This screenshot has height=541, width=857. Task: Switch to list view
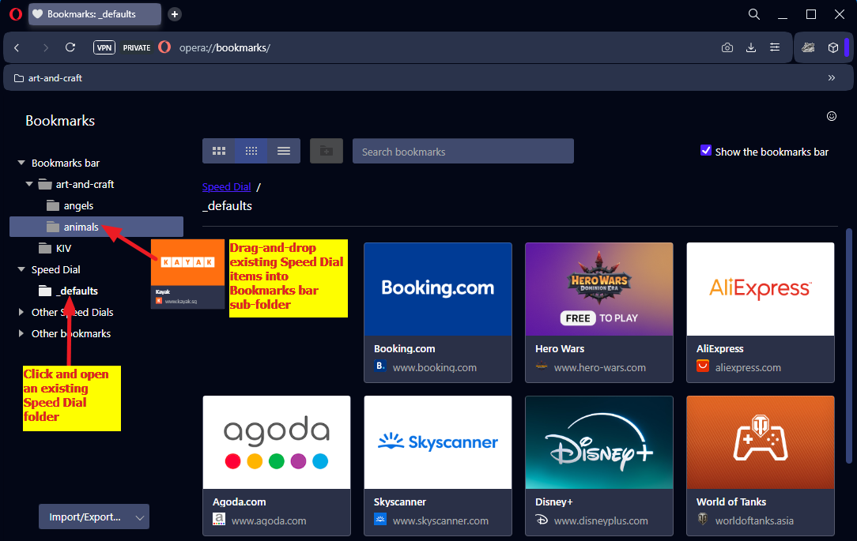click(x=284, y=151)
